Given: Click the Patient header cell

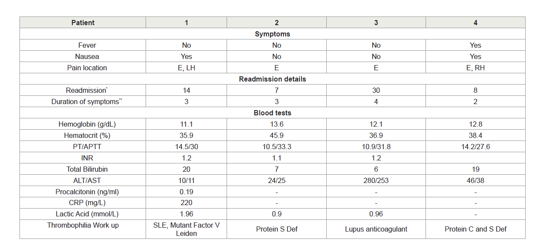Looking at the screenshot, I should coord(83,23).
